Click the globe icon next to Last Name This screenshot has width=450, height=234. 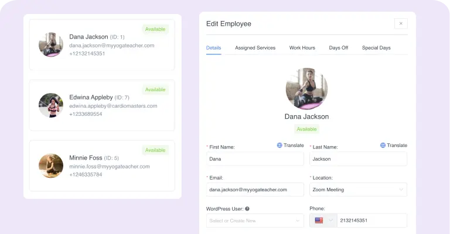point(383,145)
